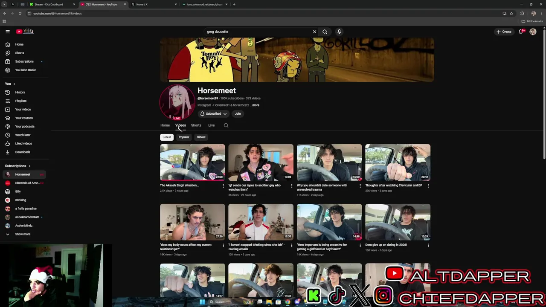Open Active Mindz subscription
The width and height of the screenshot is (546, 307).
(x=25, y=226)
